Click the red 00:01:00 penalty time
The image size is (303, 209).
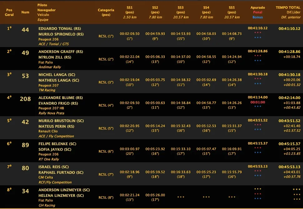(257, 102)
